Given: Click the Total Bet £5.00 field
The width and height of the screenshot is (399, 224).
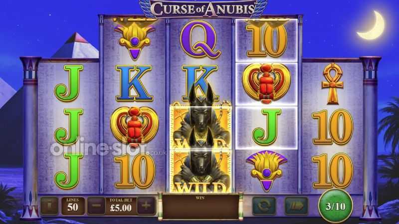Looking at the screenshot, I should click(121, 206).
